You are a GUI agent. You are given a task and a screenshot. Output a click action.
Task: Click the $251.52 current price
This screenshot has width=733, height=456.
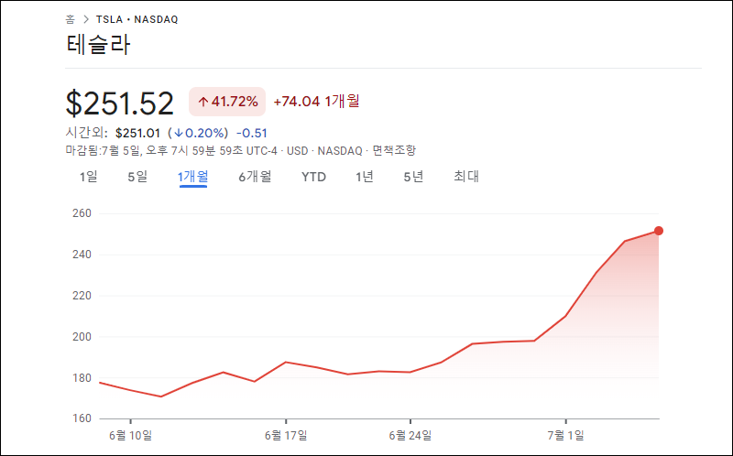pos(120,103)
